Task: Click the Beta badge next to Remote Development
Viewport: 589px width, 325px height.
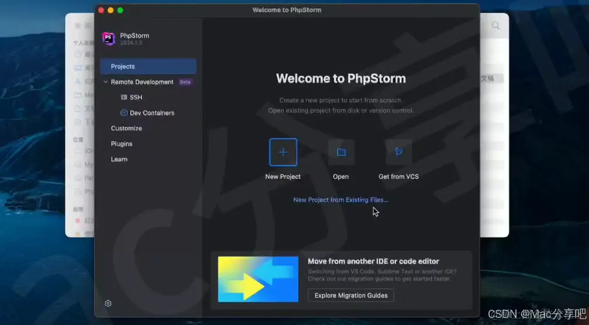Action: [x=185, y=82]
